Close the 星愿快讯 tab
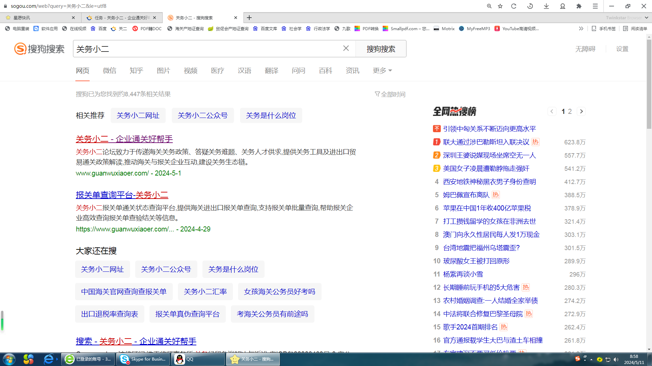Viewport: 652px width, 366px height. pos(73,18)
